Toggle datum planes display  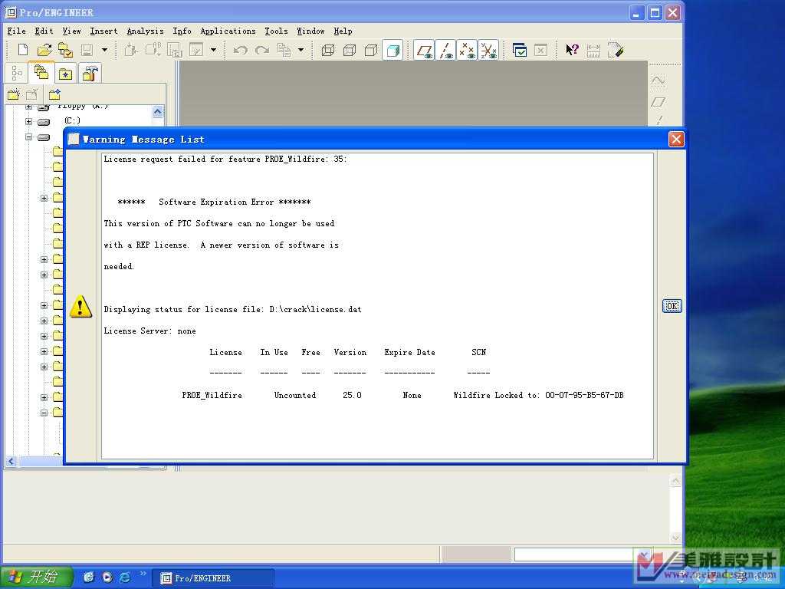click(425, 50)
